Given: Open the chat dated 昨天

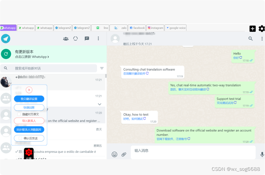Looking at the screenshot, I should [x=53, y=132].
